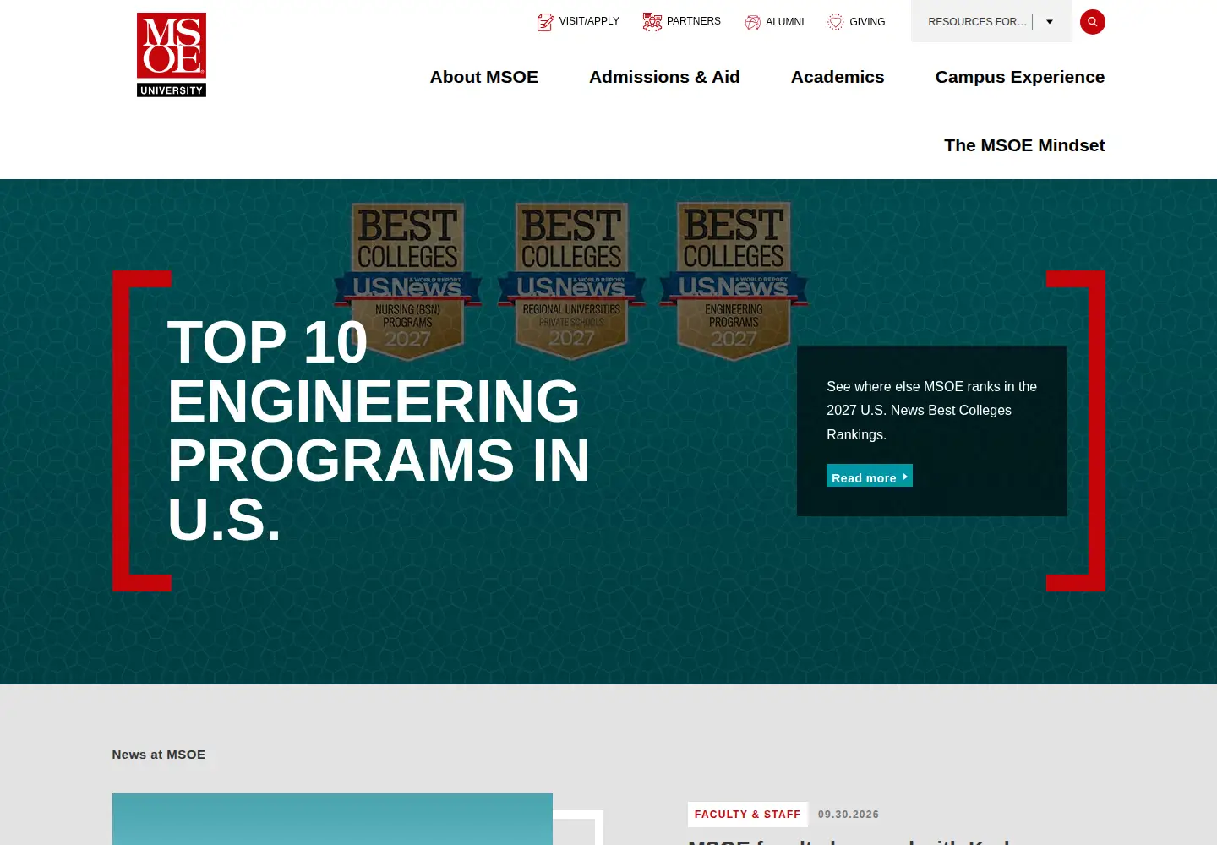Open the Campus Experience menu
The height and width of the screenshot is (845, 1217).
[1019, 77]
